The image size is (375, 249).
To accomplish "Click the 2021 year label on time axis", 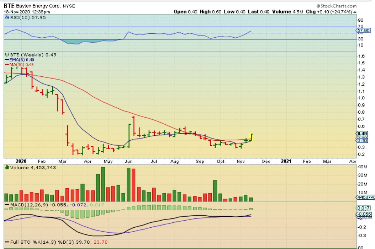I will point(286,161).
